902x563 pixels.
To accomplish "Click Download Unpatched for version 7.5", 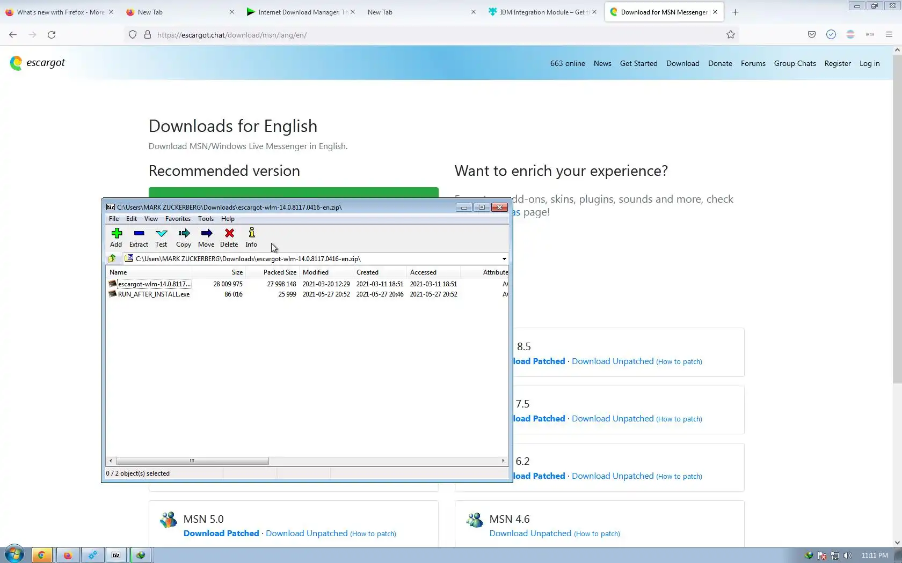I will coord(613,419).
